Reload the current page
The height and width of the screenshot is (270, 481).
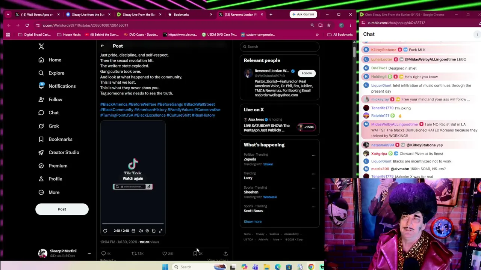[27, 25]
